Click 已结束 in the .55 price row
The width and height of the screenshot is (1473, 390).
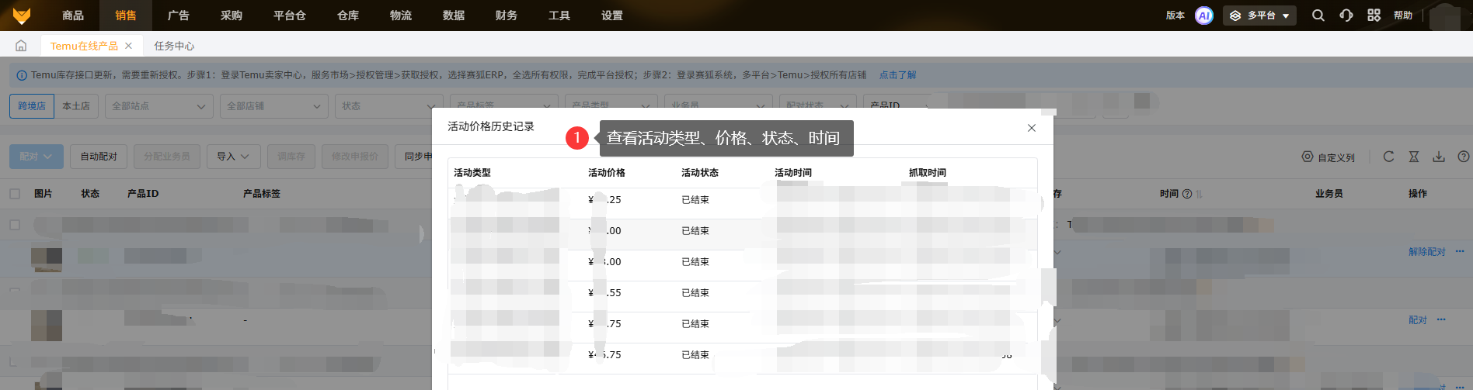[x=695, y=293]
